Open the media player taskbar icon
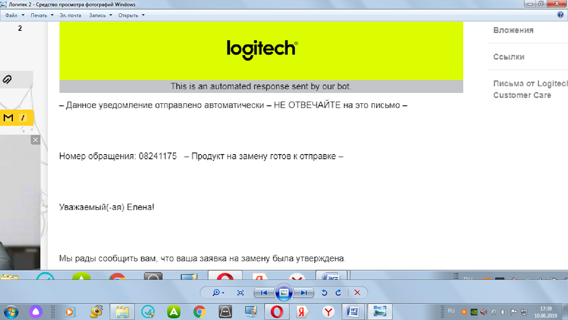Viewport: 568px width, 320px height. (x=70, y=311)
